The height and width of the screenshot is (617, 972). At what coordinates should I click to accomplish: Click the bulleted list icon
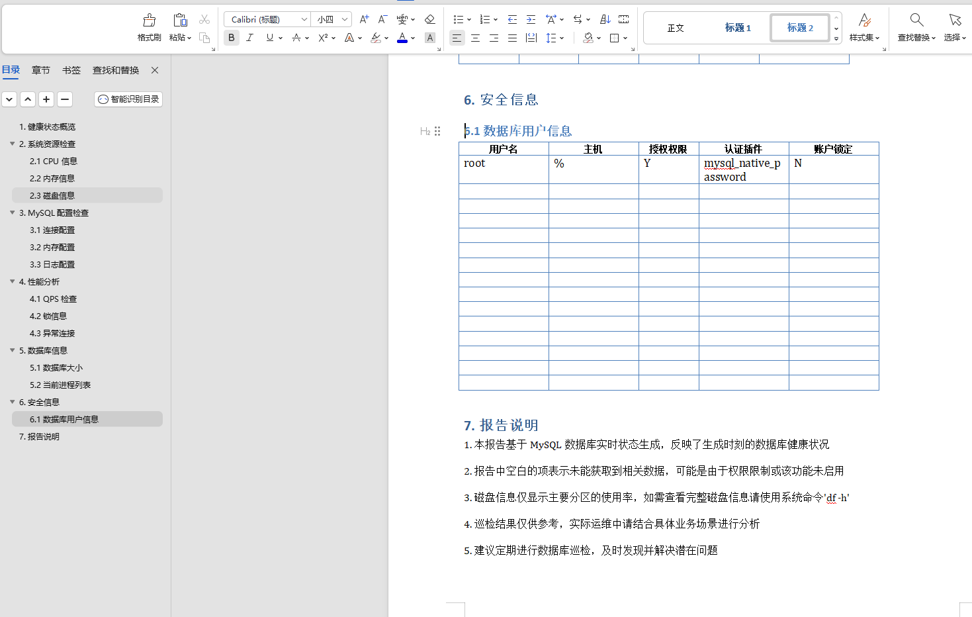pos(459,19)
